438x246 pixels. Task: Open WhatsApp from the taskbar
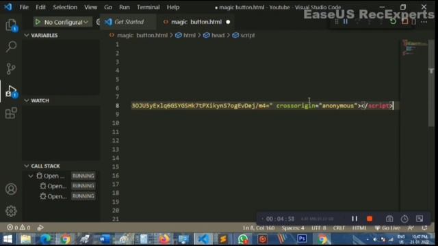(x=243, y=239)
